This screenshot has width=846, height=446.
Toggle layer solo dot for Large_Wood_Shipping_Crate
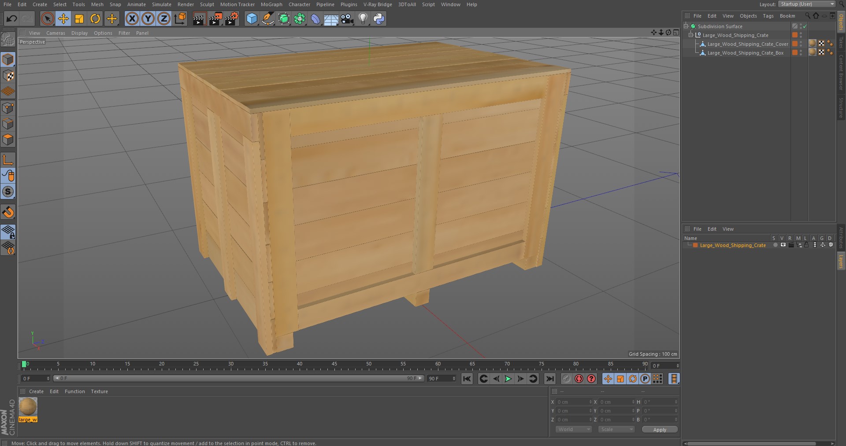[x=775, y=245]
